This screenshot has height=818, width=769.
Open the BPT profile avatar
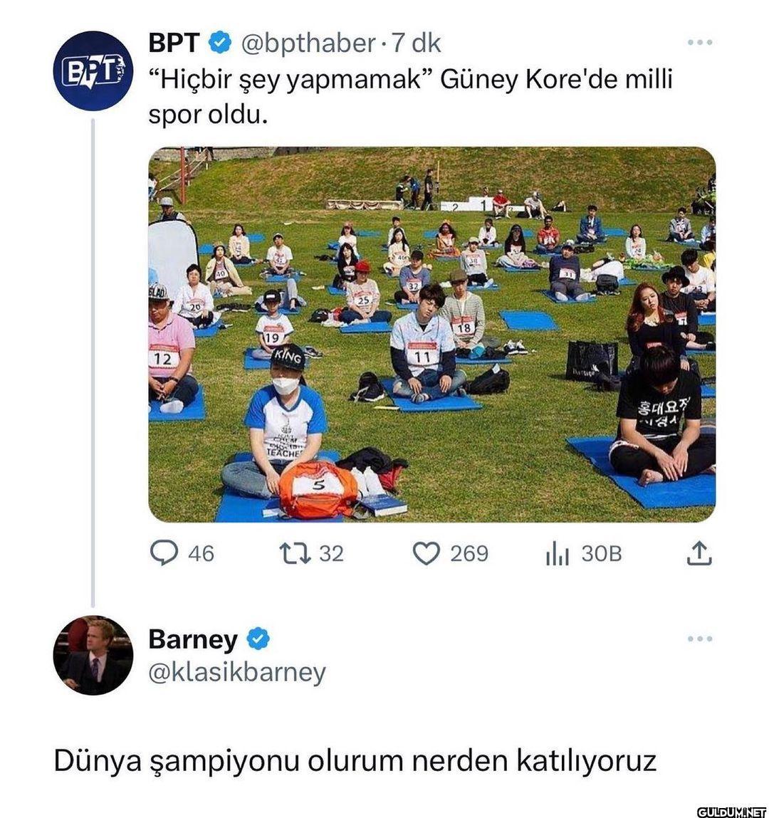pos(93,70)
